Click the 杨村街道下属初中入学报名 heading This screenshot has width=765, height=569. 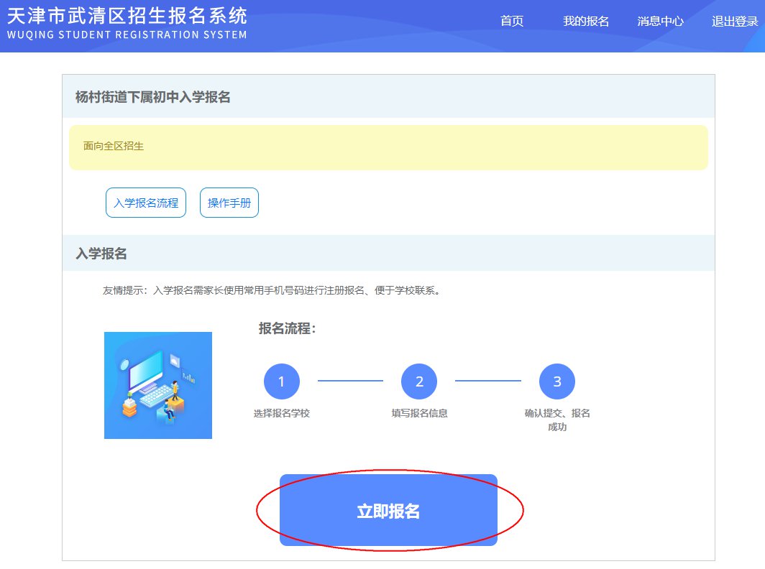152,97
